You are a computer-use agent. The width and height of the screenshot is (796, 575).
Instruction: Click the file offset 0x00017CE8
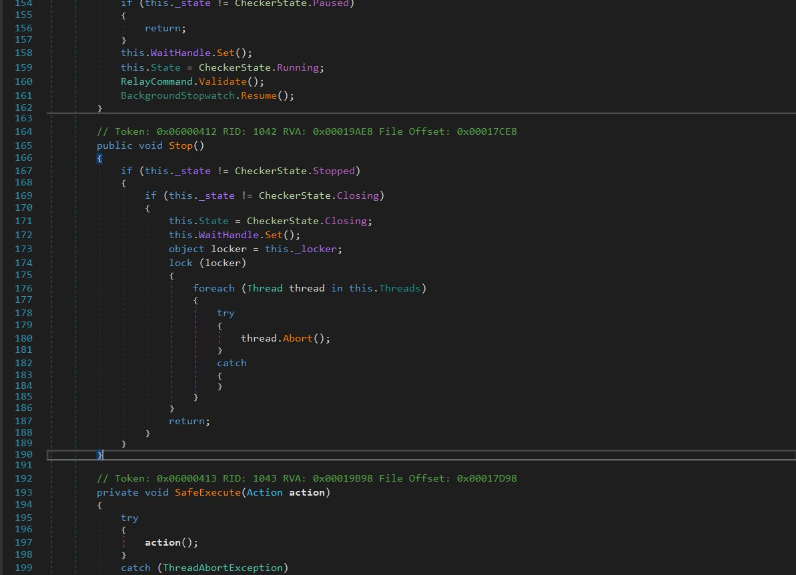coord(487,132)
